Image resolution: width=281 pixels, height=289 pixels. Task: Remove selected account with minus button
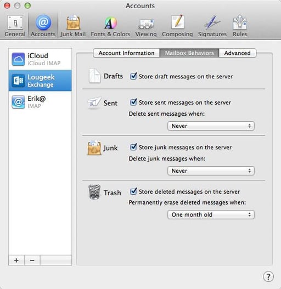pyautogui.click(x=32, y=260)
